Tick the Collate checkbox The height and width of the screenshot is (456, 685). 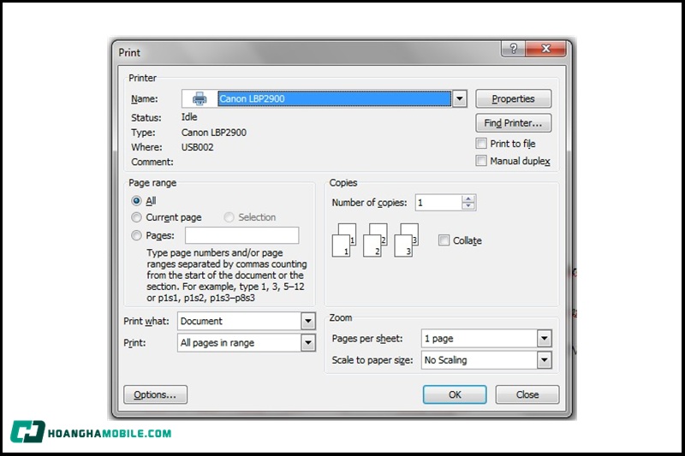pyautogui.click(x=444, y=240)
